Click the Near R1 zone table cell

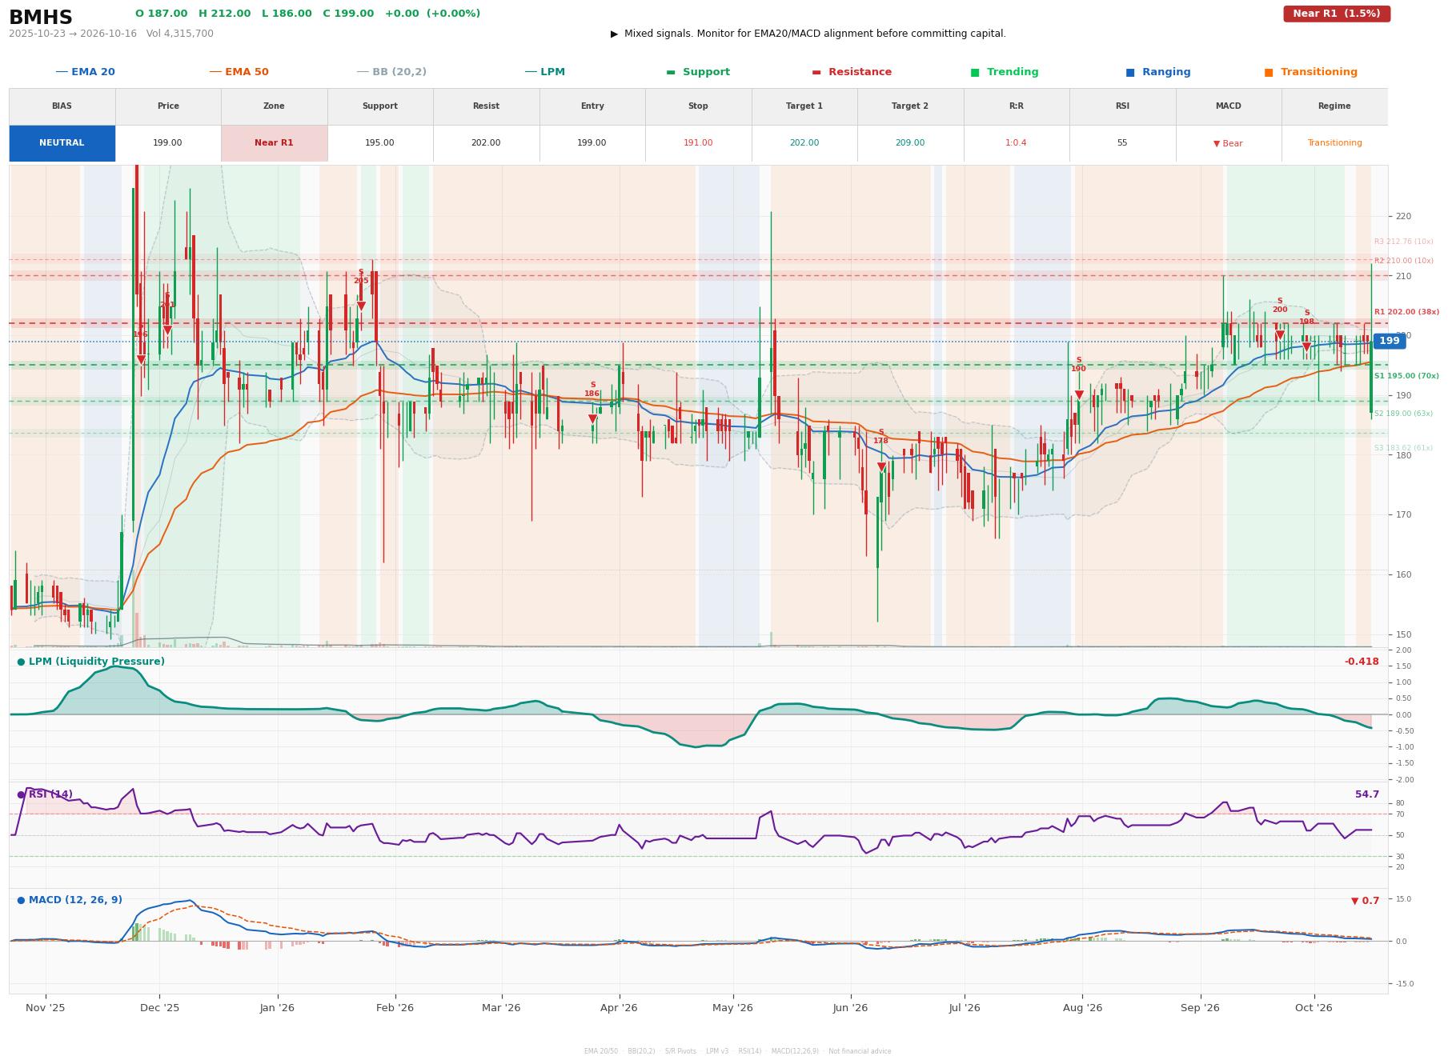click(x=274, y=143)
